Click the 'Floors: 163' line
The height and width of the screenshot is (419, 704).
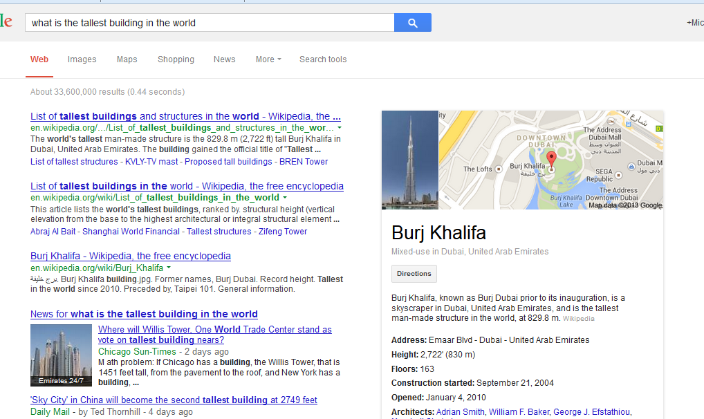point(413,369)
